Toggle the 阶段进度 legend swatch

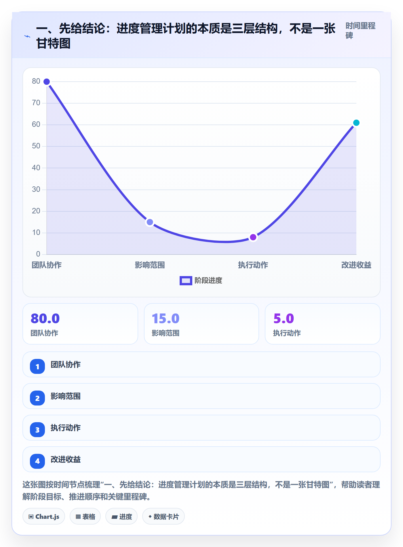[x=186, y=281]
